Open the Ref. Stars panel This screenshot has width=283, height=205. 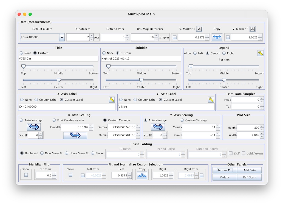(x=250, y=177)
